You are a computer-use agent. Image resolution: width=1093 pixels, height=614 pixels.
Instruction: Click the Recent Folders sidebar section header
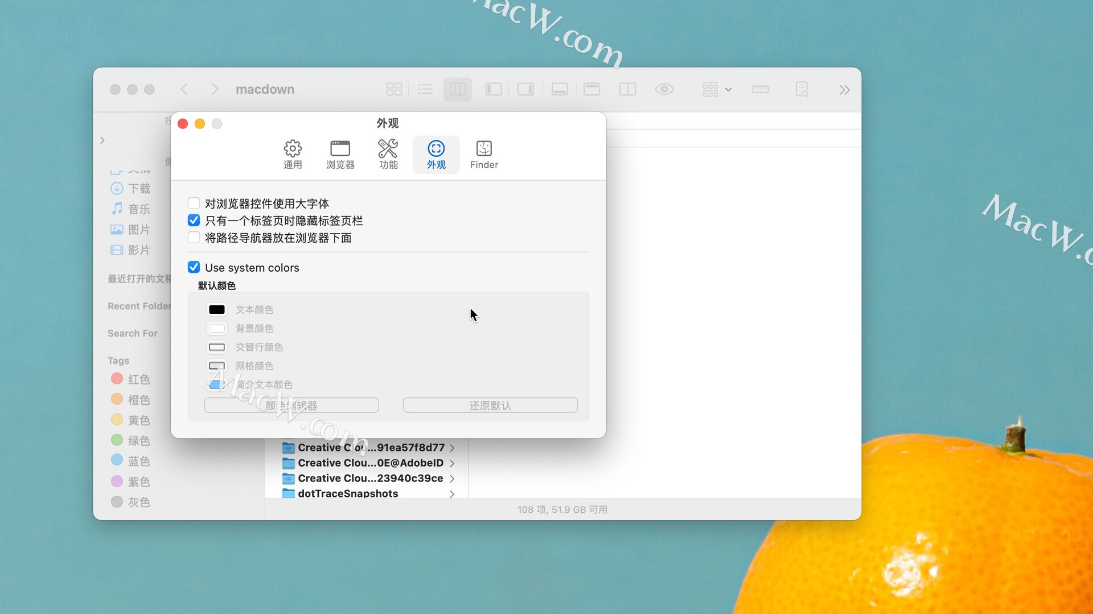(139, 306)
